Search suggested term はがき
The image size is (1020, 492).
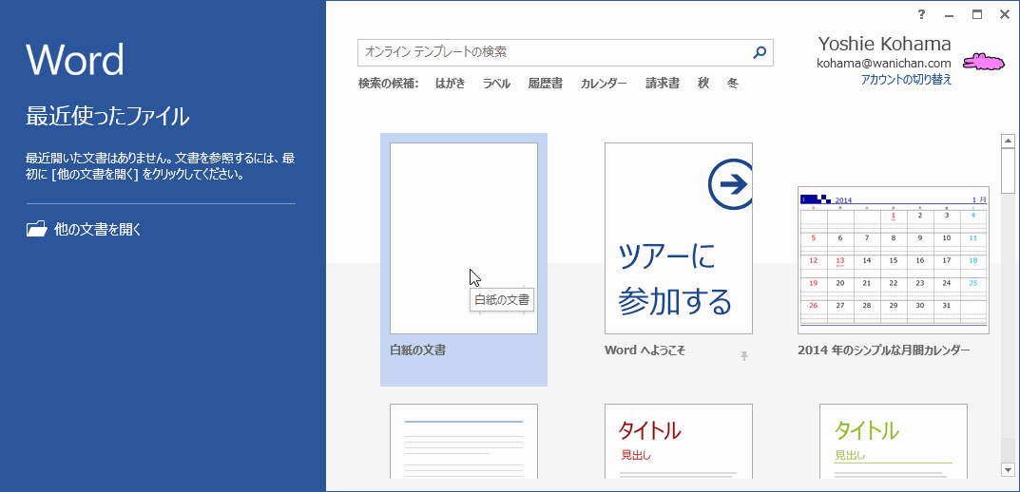(x=451, y=84)
